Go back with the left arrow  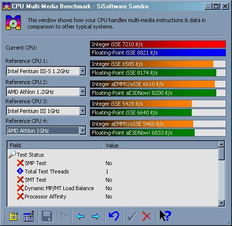coord(80,216)
